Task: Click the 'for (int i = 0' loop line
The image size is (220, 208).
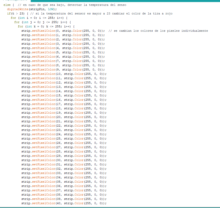Action: point(39,18)
